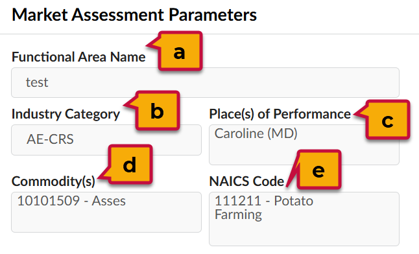Click the yellow callout marker labeled d
Image resolution: width=419 pixels, height=254 pixels.
pos(130,165)
